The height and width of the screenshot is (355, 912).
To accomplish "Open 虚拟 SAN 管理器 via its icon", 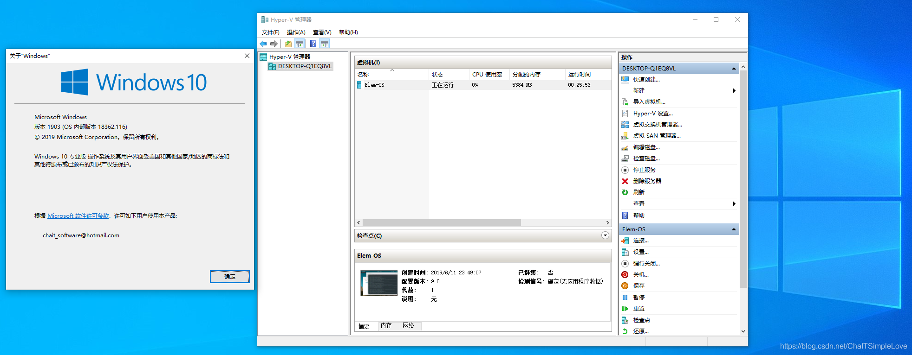I will tap(625, 136).
